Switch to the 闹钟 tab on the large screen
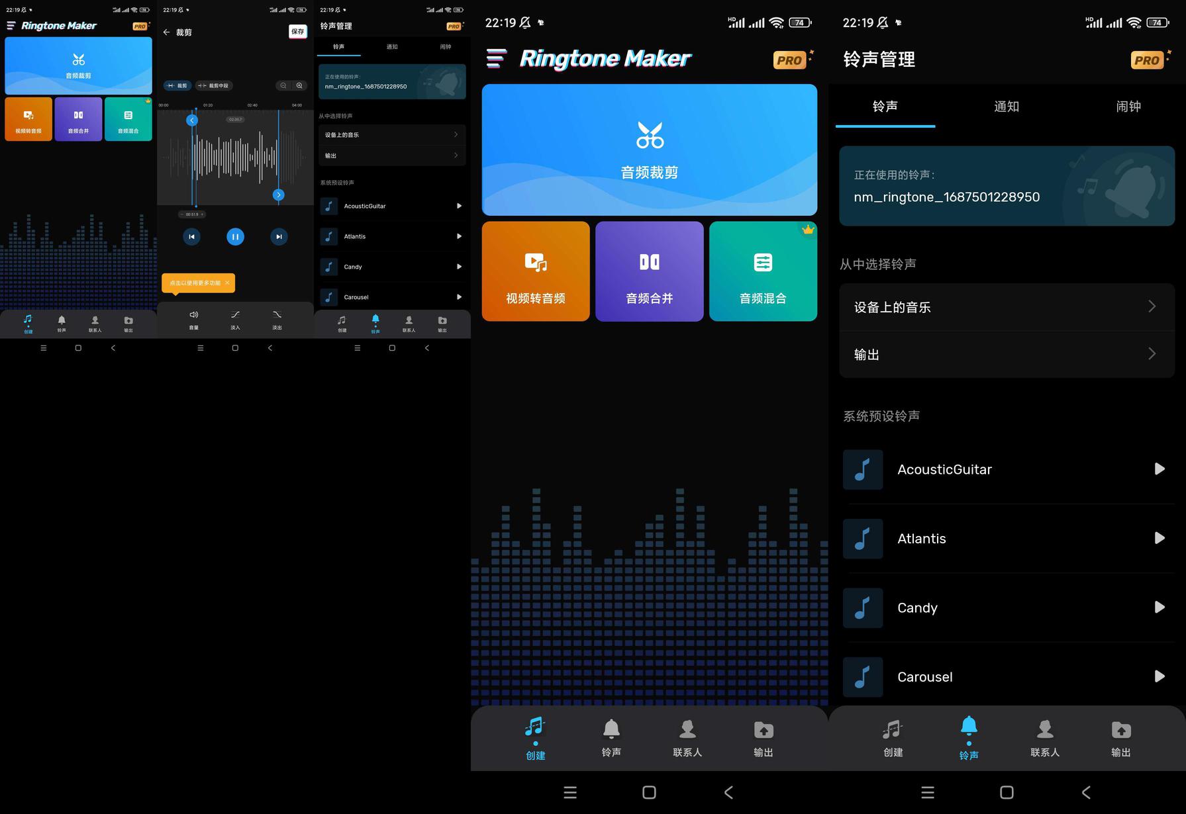 (x=1128, y=107)
